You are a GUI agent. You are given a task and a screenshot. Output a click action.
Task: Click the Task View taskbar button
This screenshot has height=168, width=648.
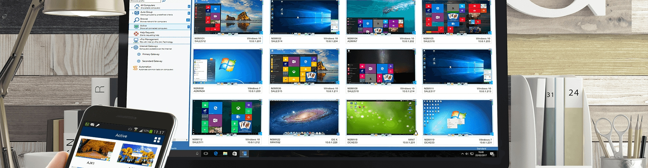pyautogui.click(x=206, y=154)
